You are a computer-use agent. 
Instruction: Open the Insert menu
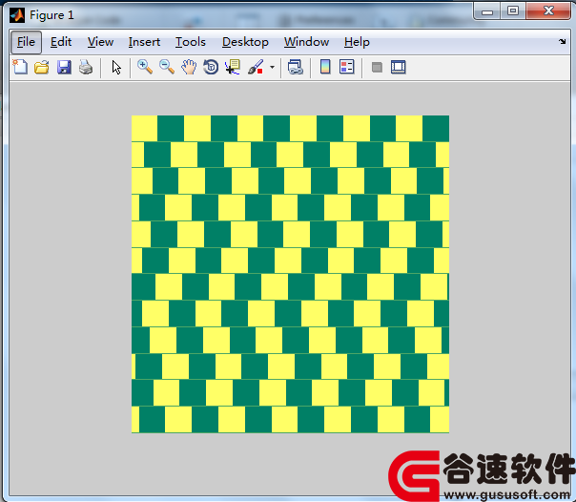[144, 42]
